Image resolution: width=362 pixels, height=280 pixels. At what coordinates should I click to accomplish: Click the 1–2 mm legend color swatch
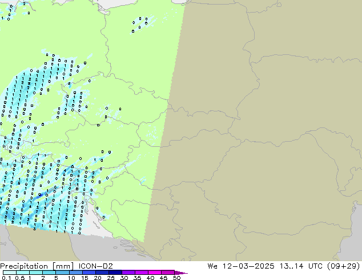tap(36, 273)
